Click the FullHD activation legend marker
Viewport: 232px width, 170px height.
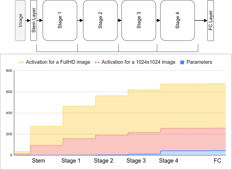22,62
